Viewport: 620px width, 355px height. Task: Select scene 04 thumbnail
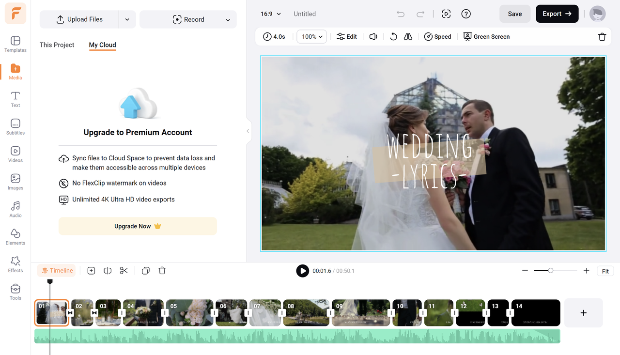(x=143, y=313)
